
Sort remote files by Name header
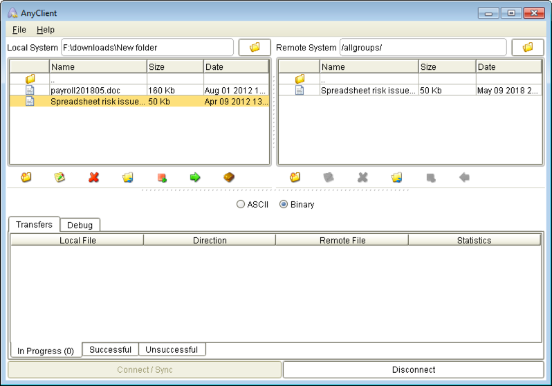click(x=369, y=66)
